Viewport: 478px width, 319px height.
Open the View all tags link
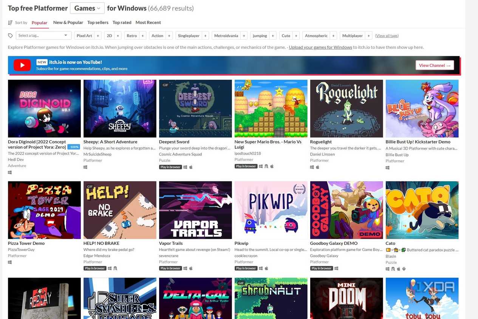(387, 36)
